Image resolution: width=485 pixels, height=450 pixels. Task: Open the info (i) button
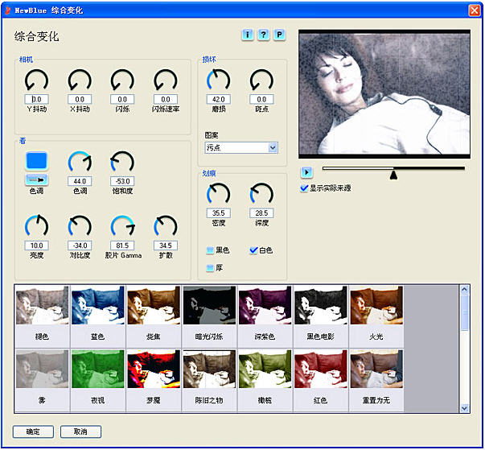click(248, 35)
